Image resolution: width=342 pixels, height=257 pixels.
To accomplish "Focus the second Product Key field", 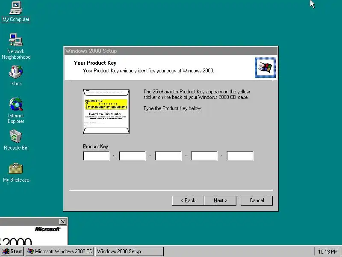I will [x=132, y=156].
